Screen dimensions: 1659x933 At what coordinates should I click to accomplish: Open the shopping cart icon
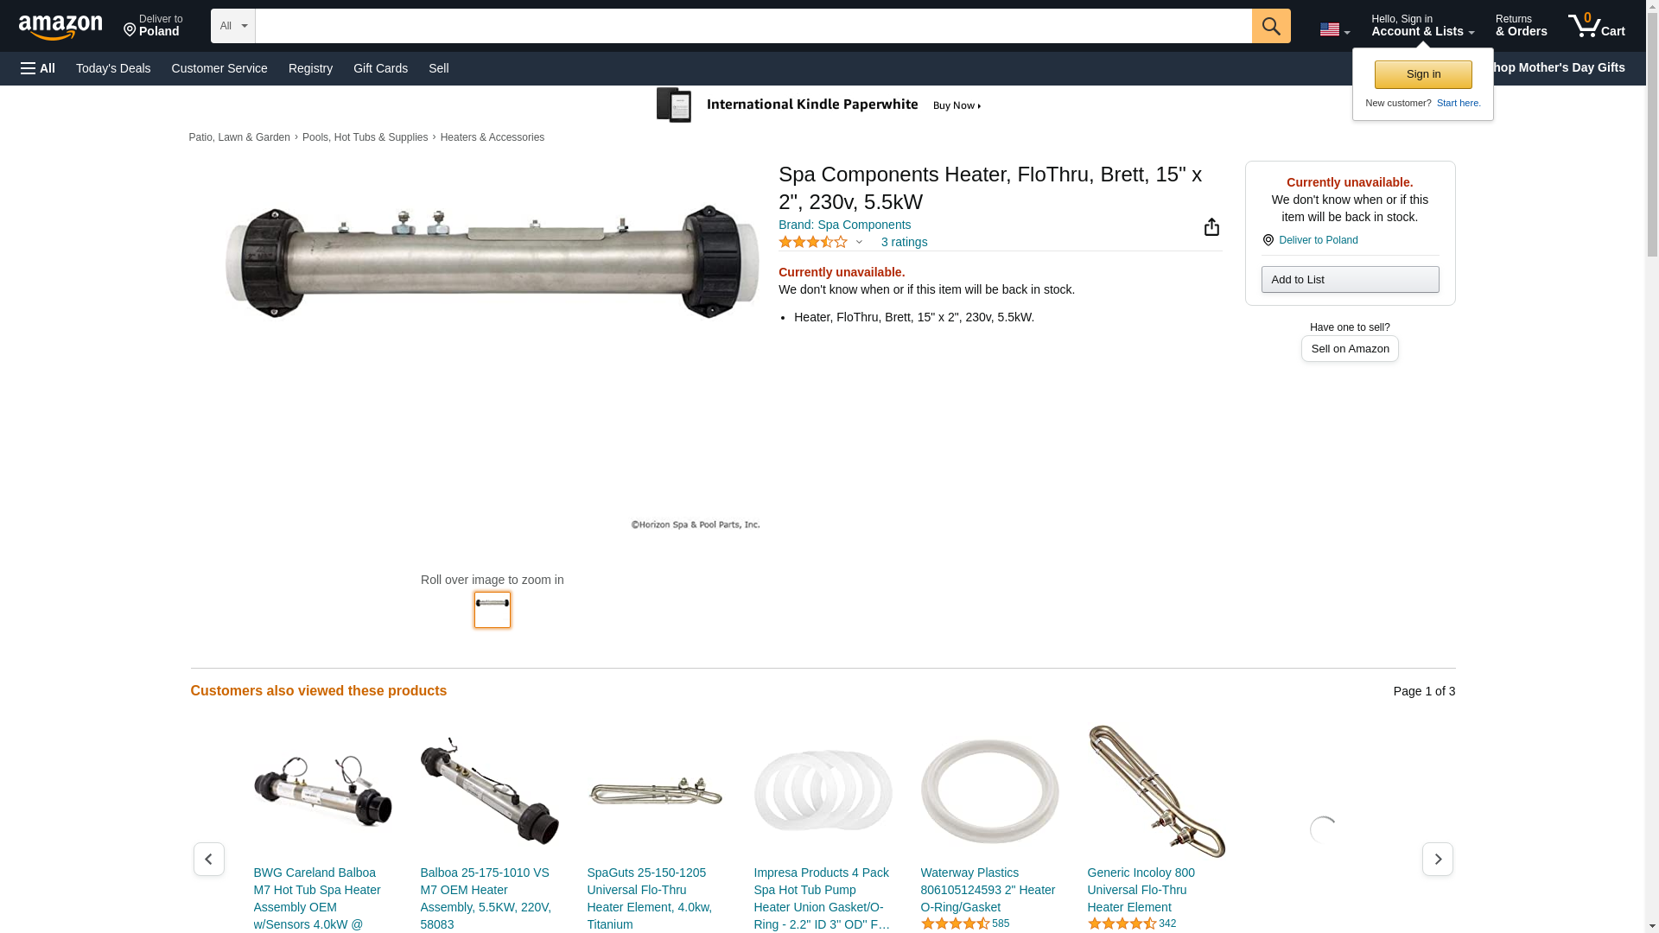click(1596, 26)
